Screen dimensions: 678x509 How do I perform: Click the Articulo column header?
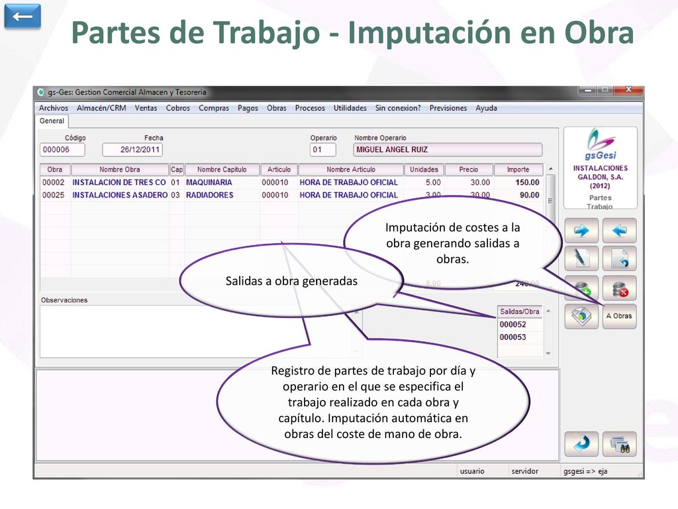coord(279,170)
